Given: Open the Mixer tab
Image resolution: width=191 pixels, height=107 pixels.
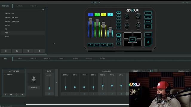Looking at the screenshot, I should point(19,59).
